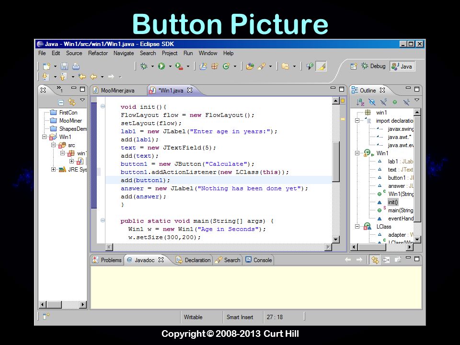This screenshot has width=460, height=345.
Task: Click the Open Perspective icon
Action: tap(354, 66)
